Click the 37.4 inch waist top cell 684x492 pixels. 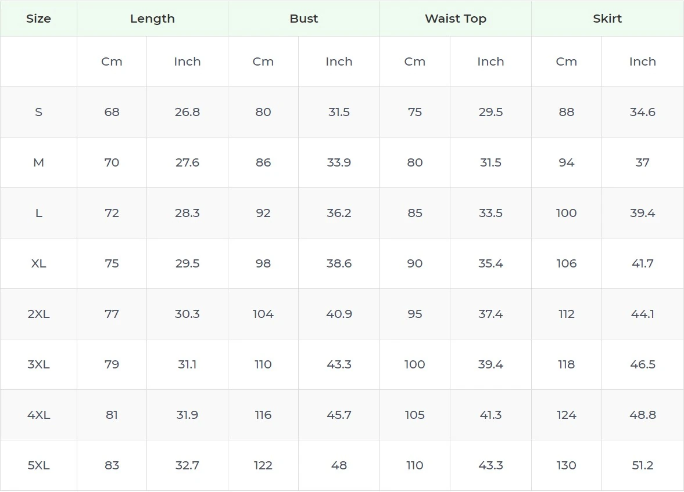490,314
